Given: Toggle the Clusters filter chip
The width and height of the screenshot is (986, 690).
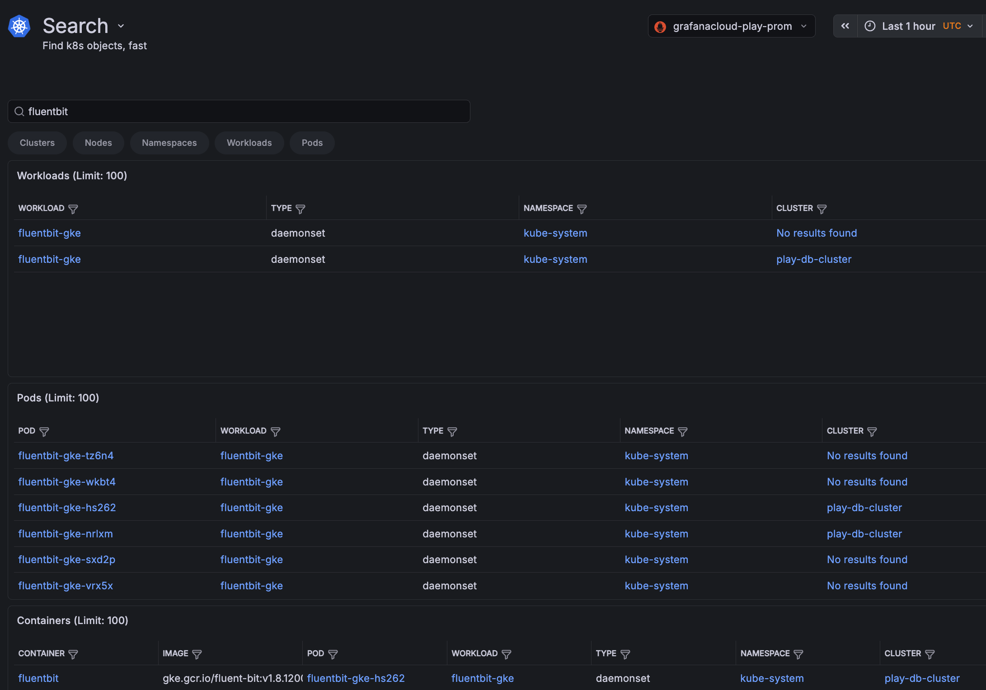Looking at the screenshot, I should (x=37, y=143).
